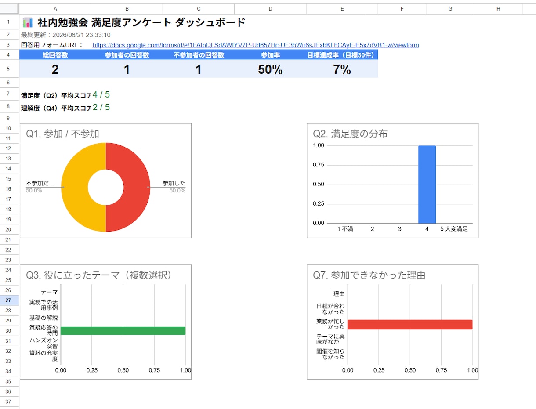Image resolution: width=536 pixels, height=409 pixels.
Task: Select row 5 header
Action: (9, 69)
